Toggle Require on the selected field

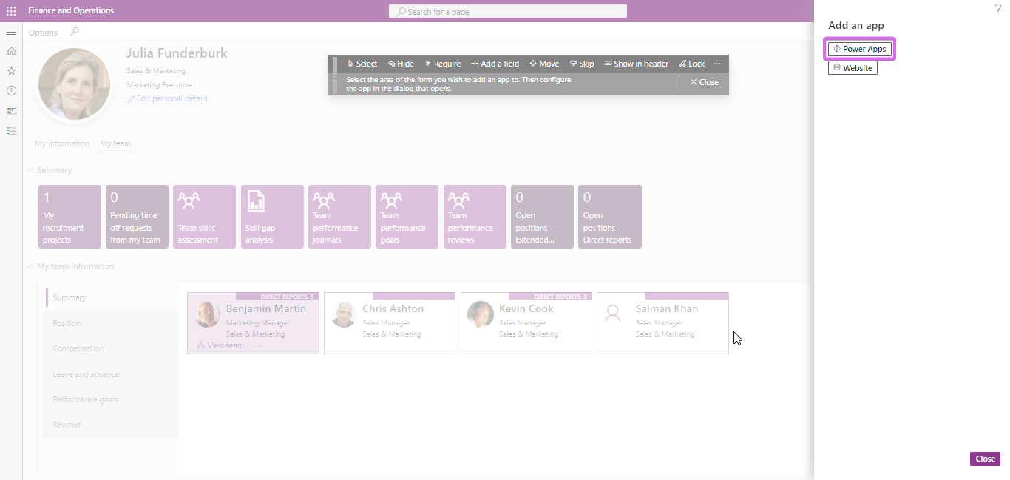click(442, 64)
